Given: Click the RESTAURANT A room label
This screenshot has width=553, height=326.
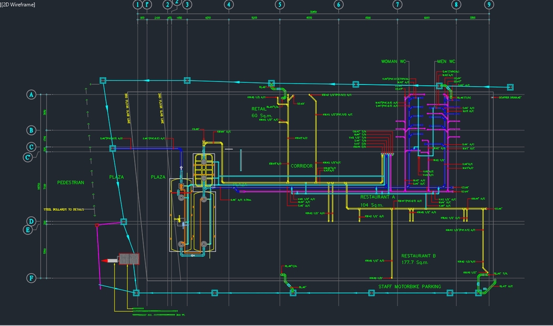Looking at the screenshot, I should point(378,196).
